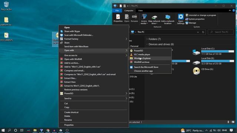Screen dimensions: 237x133
Task: Open Chrome from the taskbar
Action: click(48, 130)
